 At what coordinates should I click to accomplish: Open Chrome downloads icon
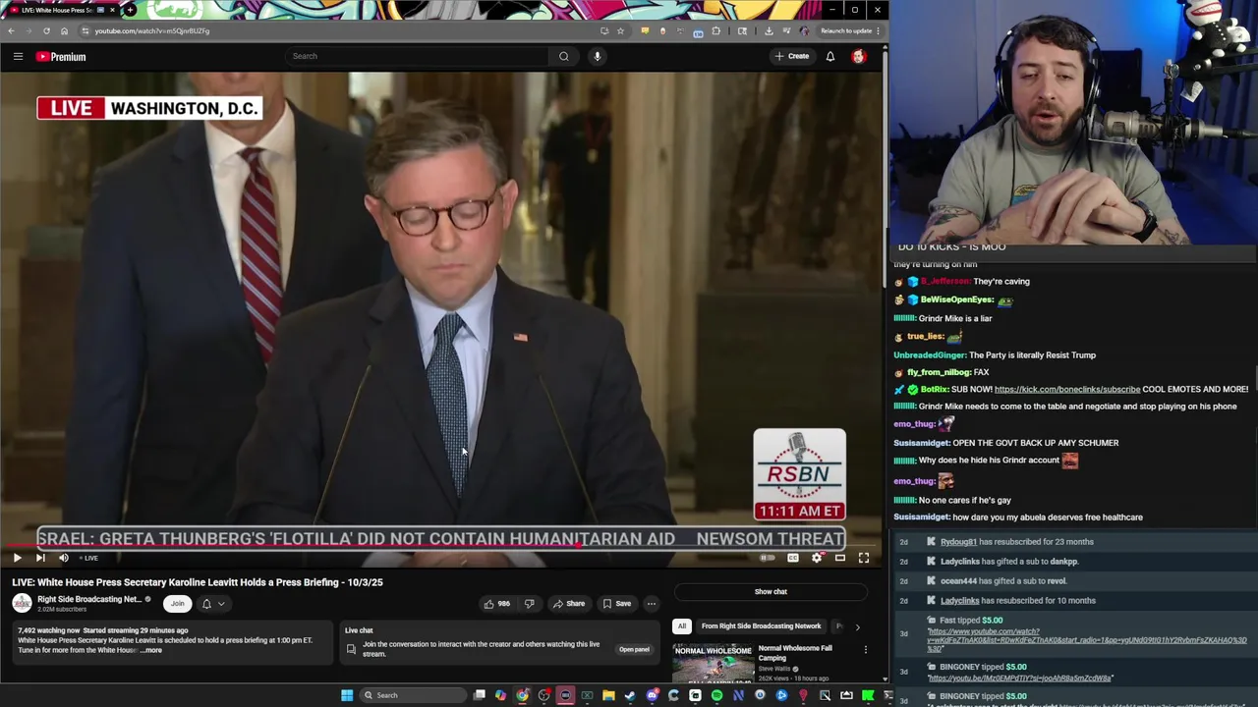tap(769, 30)
